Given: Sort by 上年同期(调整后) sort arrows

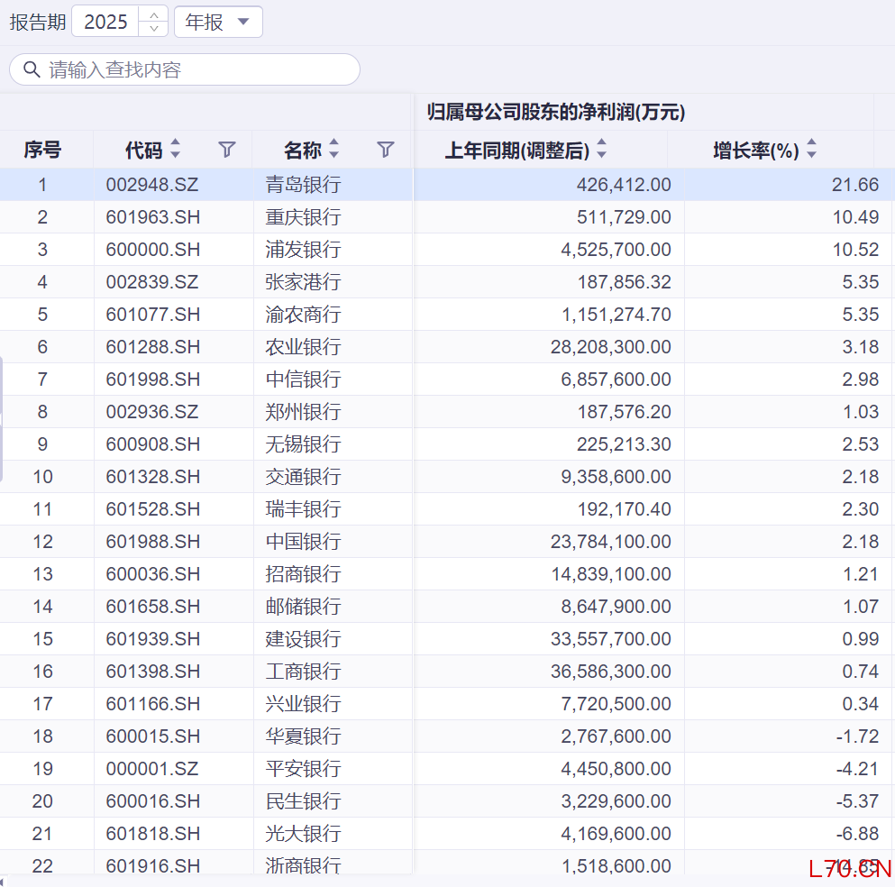Looking at the screenshot, I should point(602,150).
